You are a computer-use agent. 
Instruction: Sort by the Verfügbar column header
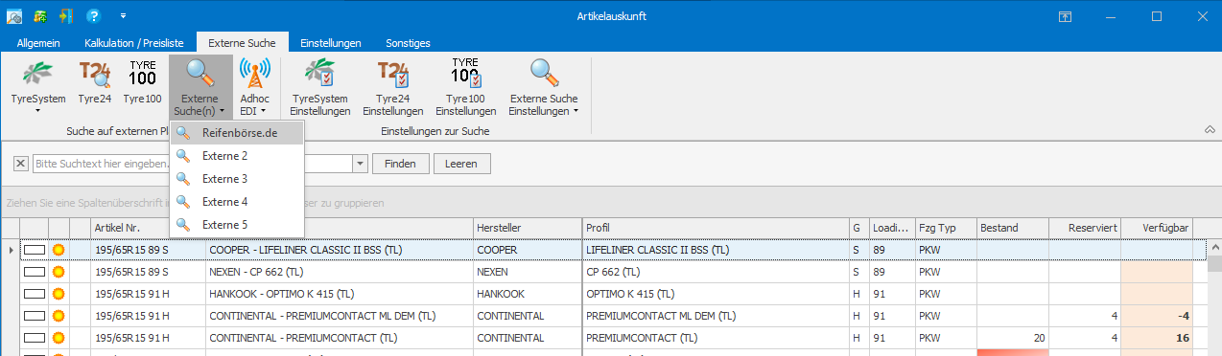1157,228
